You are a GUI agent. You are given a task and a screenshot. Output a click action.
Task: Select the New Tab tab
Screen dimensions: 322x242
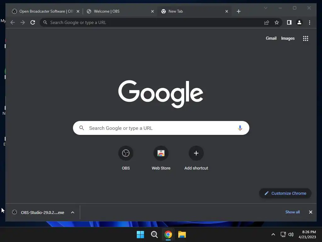194,11
